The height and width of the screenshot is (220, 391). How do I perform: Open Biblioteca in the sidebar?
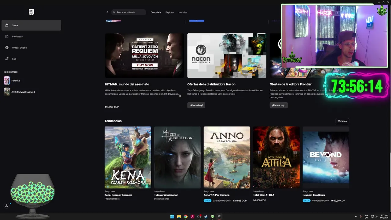pos(31,36)
